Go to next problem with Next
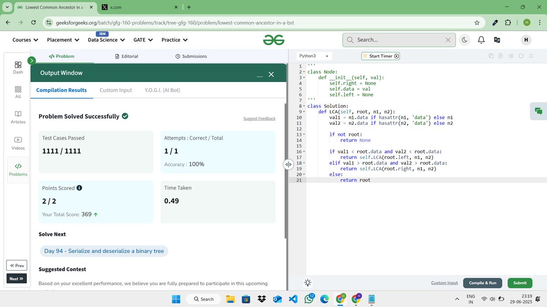The height and width of the screenshot is (307, 547). coord(16,278)
